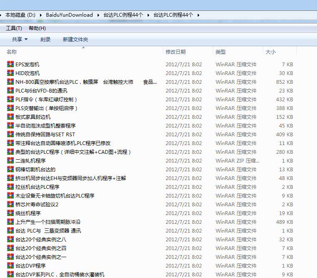The width and height of the screenshot is (317, 278).
Task: Select the icon of 上升产生一个扫描周期脉冲沿
Action: (10, 222)
